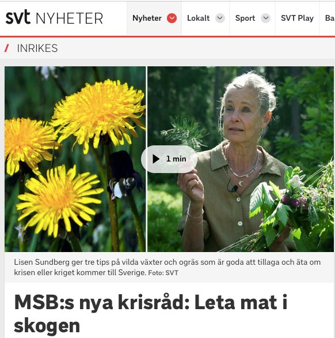Screen dimensions: 335x338
Task: Play the 1 min video
Action: pos(169,159)
